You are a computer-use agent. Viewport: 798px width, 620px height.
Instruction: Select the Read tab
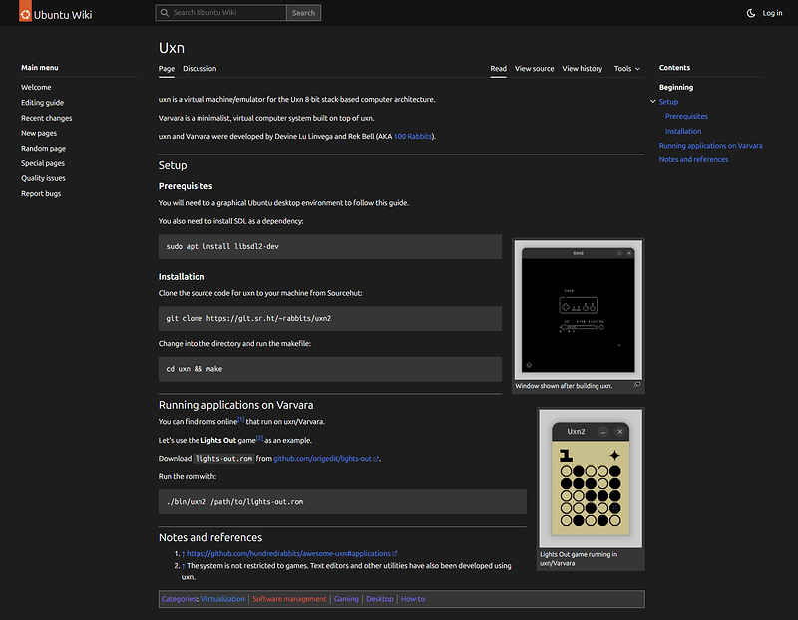click(x=498, y=69)
